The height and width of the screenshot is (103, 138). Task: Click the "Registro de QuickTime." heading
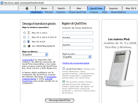[x=74, y=23]
